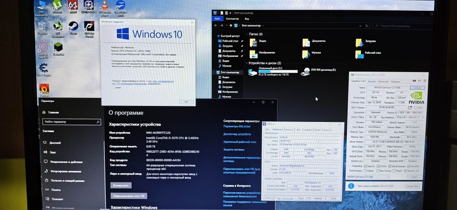Screen dimensions: 457x210
Task: Toggle the DirectCompute checkbox in GPU-Z
Action: pyautogui.click(x=390, y=166)
